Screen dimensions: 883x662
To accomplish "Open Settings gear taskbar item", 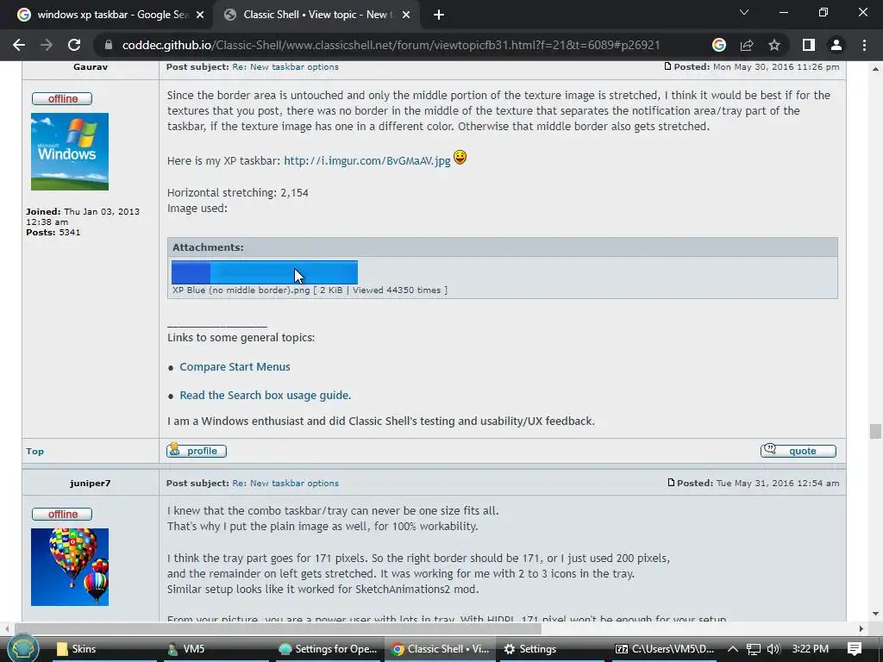I will pyautogui.click(x=552, y=649).
